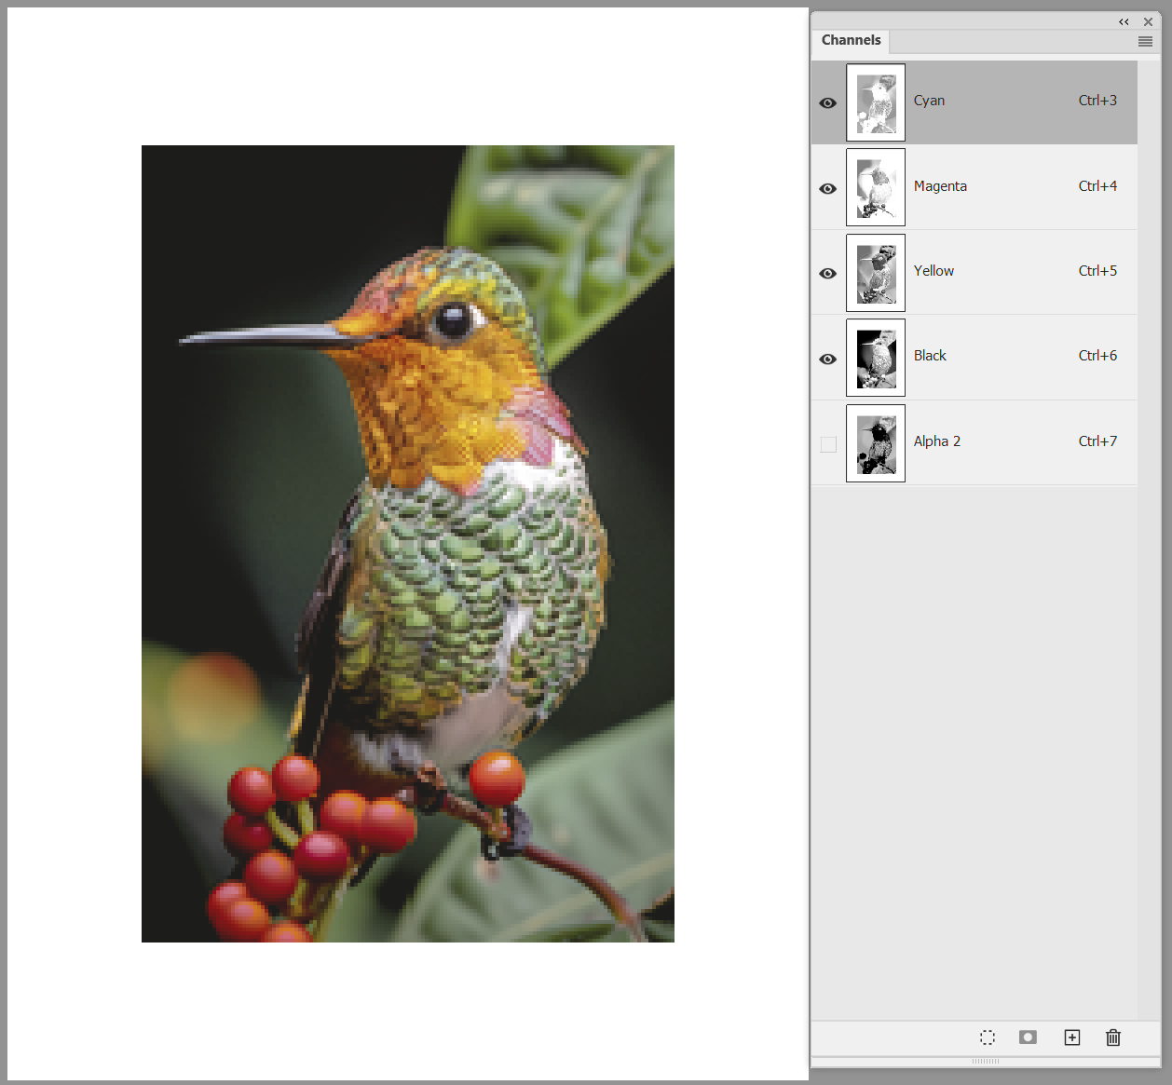Click the Cyan channel thumbnail
1172x1085 pixels.
pyautogui.click(x=876, y=102)
